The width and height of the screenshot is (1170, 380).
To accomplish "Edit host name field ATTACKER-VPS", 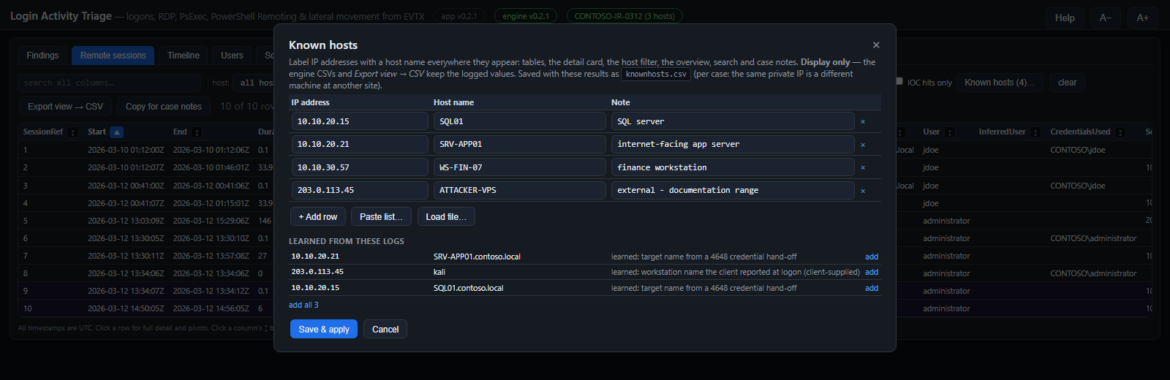I will [x=520, y=191].
